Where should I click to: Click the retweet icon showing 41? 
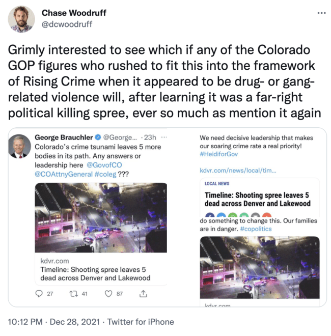coord(73,294)
